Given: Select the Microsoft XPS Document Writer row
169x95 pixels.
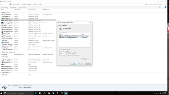Looking at the screenshot, I should click(28, 68).
